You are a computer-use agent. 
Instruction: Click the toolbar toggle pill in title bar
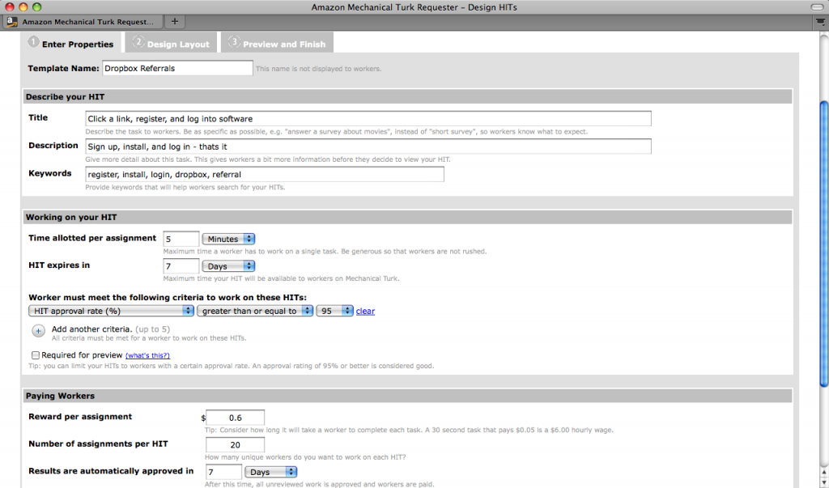(x=817, y=6)
